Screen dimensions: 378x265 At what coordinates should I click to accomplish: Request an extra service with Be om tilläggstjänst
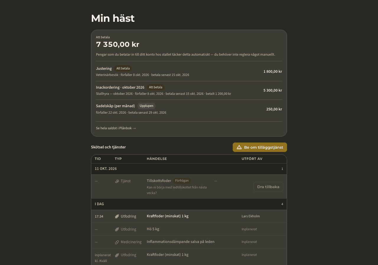(x=260, y=147)
